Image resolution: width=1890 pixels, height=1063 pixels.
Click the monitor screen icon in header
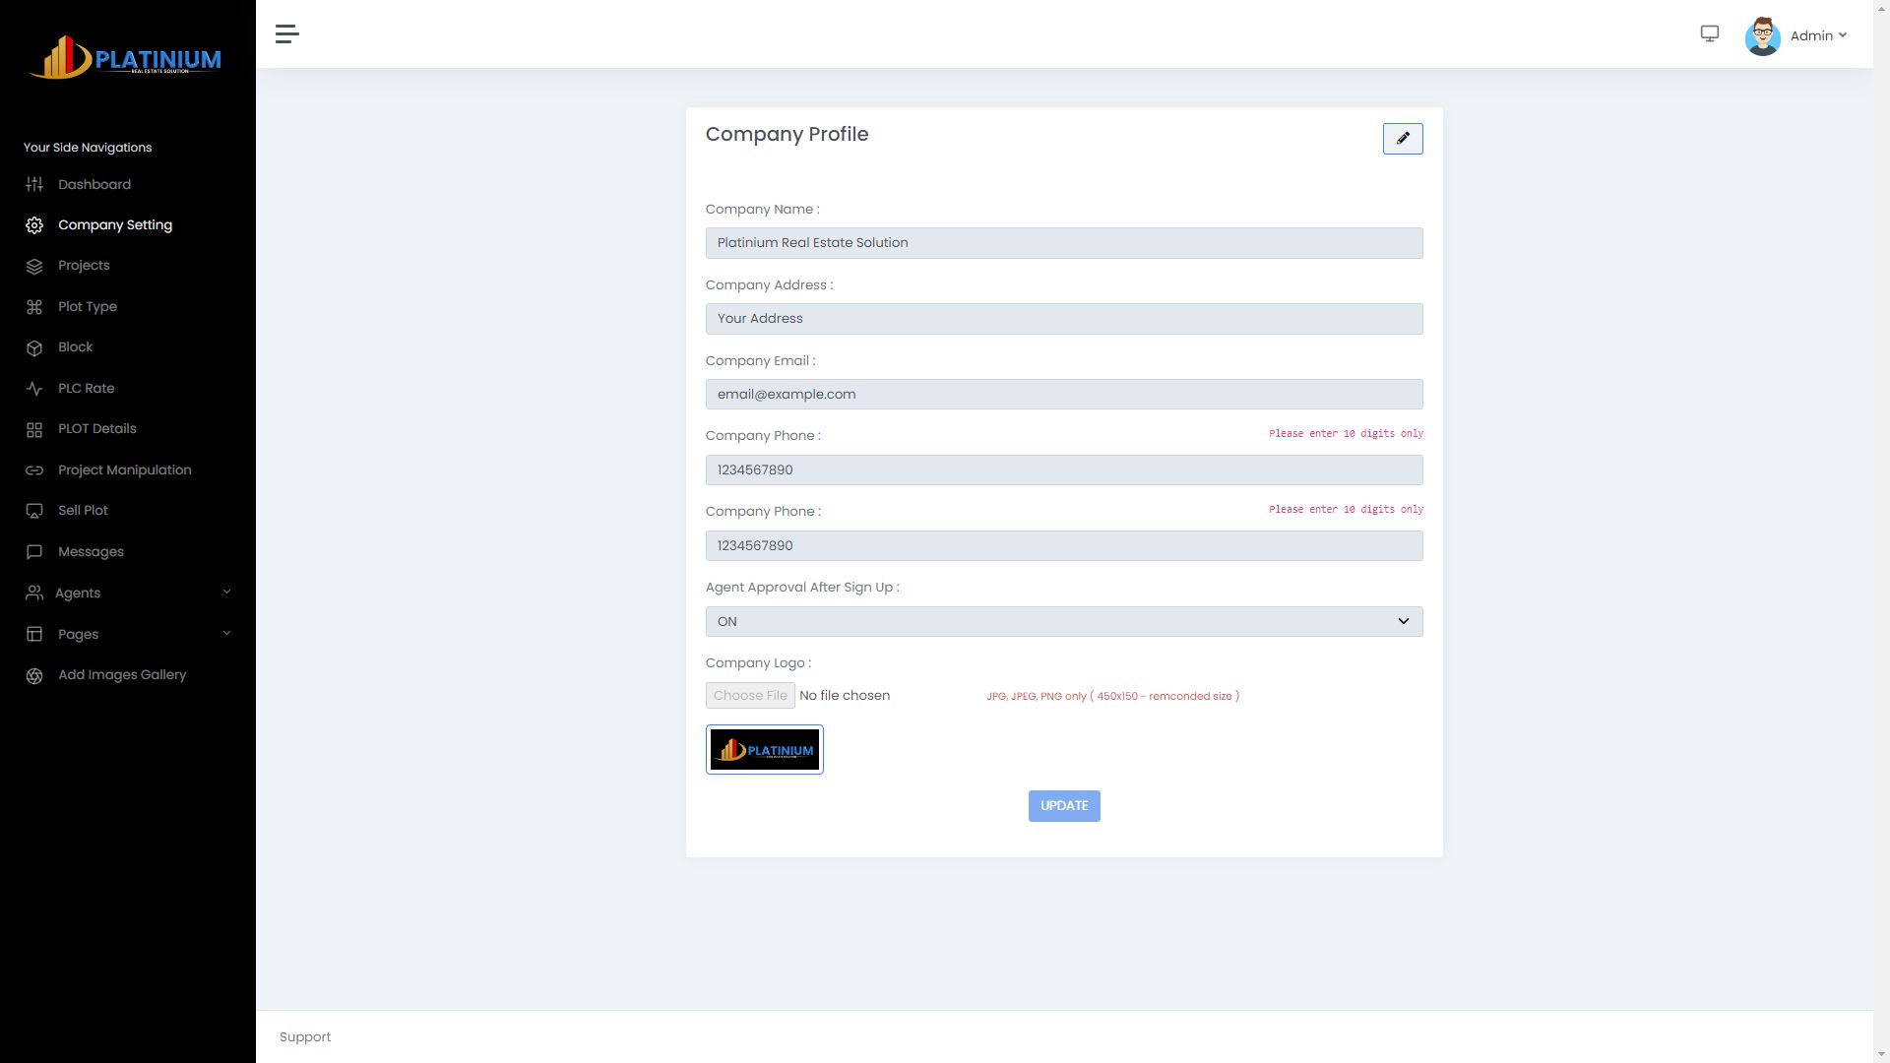click(1710, 34)
